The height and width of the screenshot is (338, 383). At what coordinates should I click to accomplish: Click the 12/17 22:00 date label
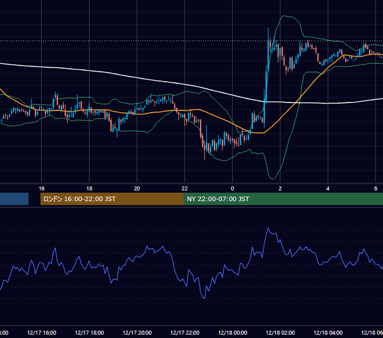(185, 332)
